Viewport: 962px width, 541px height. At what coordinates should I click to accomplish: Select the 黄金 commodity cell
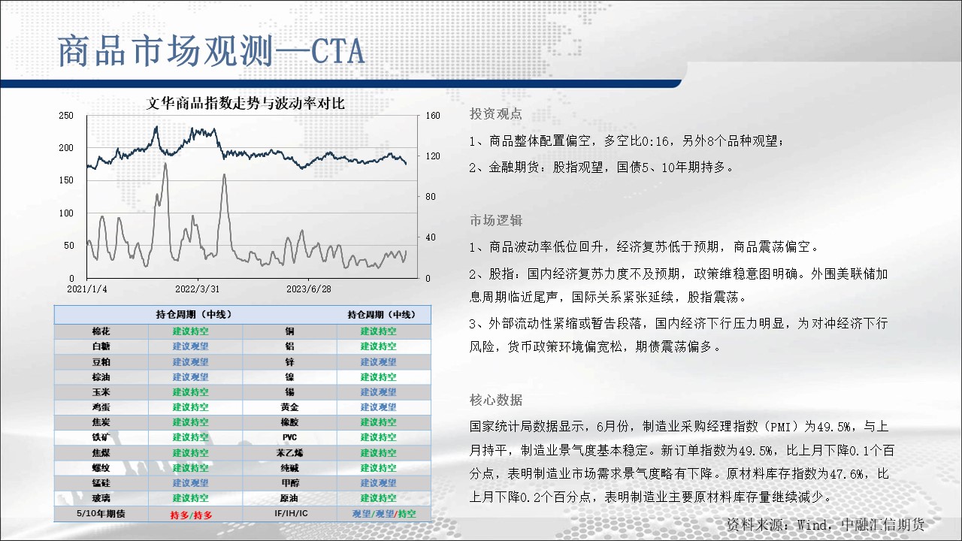(x=289, y=407)
